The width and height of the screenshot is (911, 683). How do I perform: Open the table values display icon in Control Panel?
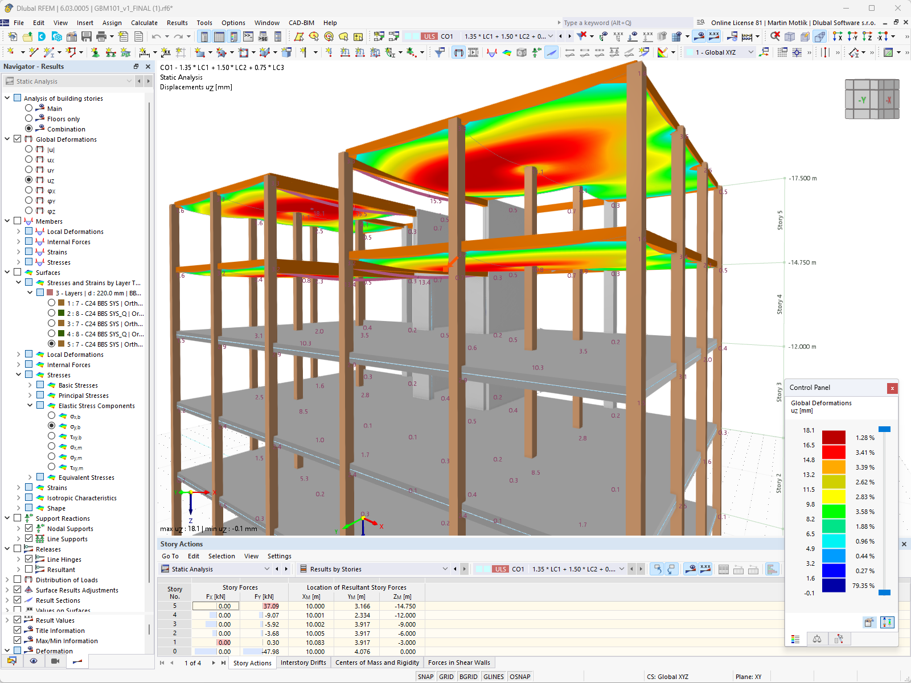pos(795,639)
